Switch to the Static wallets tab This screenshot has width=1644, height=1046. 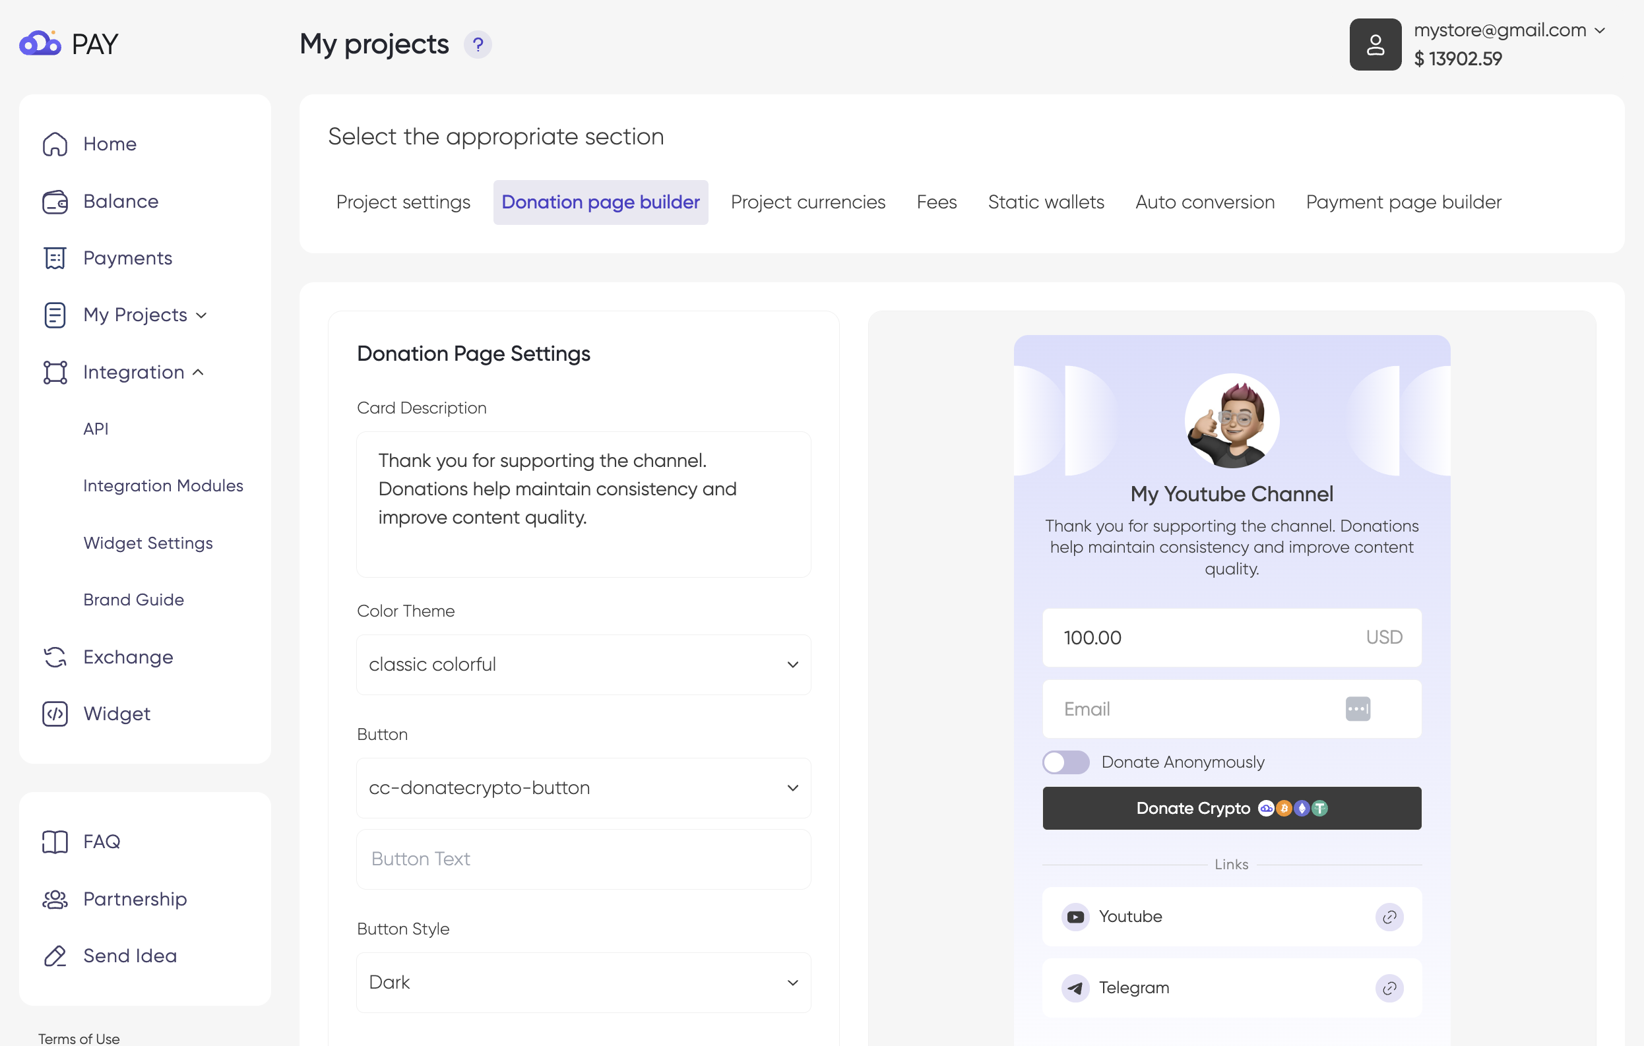tap(1045, 202)
